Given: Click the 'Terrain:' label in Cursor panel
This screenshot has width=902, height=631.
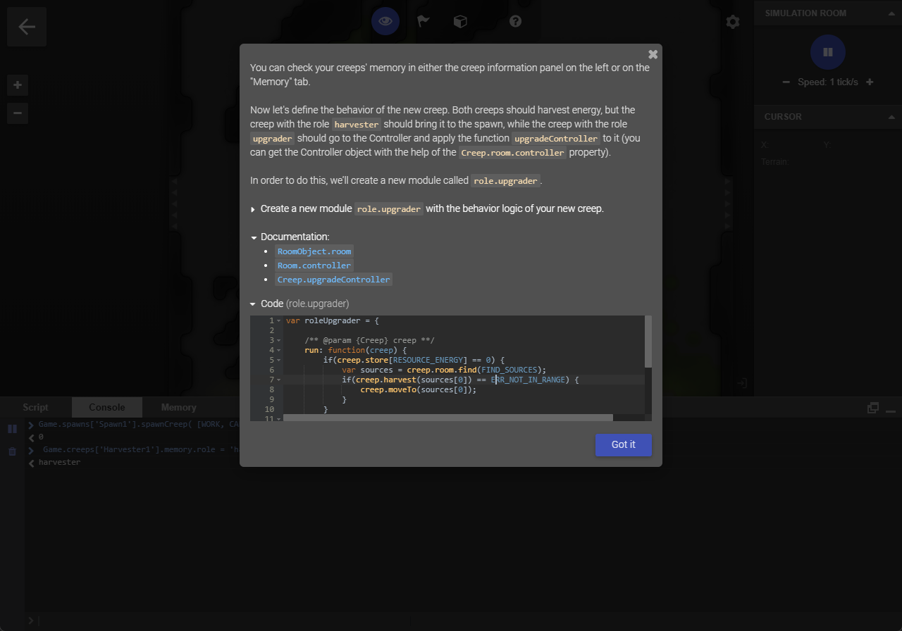Looking at the screenshot, I should 775,162.
